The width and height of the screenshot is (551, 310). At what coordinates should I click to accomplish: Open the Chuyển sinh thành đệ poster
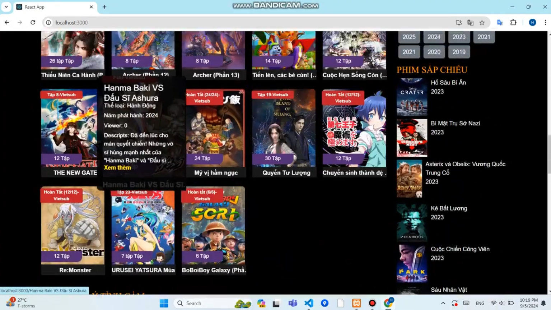(x=354, y=128)
